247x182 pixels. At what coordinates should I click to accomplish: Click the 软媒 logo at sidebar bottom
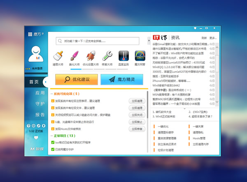tap(37, 149)
